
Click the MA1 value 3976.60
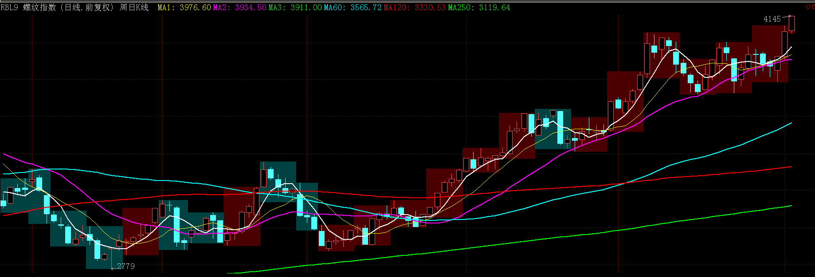195,8
